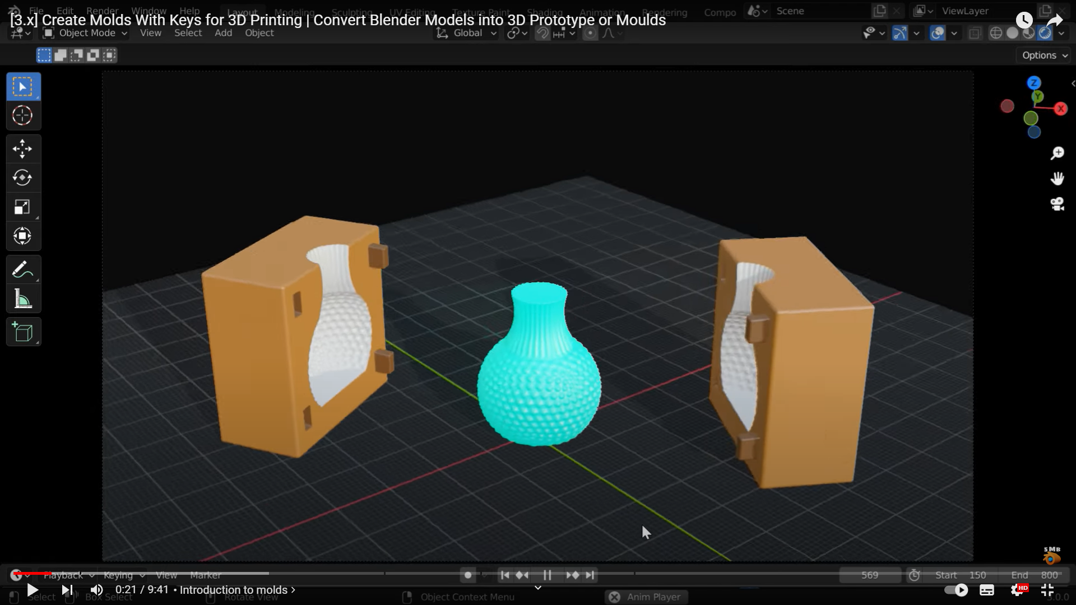Activate the Annotate pencil tool
This screenshot has width=1076, height=605.
(x=22, y=270)
